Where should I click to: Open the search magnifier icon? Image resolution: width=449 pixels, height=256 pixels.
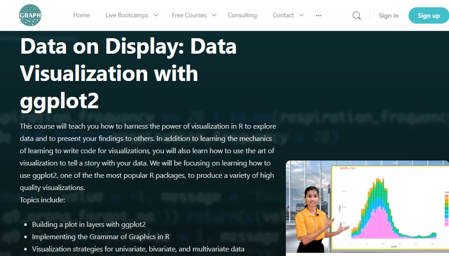coord(357,15)
